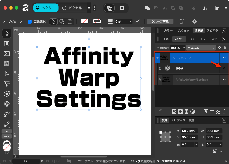Click the Layer FX icon in Layers panel
The image size is (229, 164).
click(174, 112)
